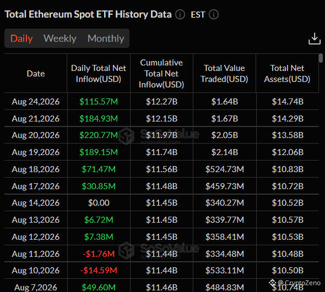Viewport: 325px width, 292px height.
Task: Click the -$1.76M outflow value
Action: [99, 254]
